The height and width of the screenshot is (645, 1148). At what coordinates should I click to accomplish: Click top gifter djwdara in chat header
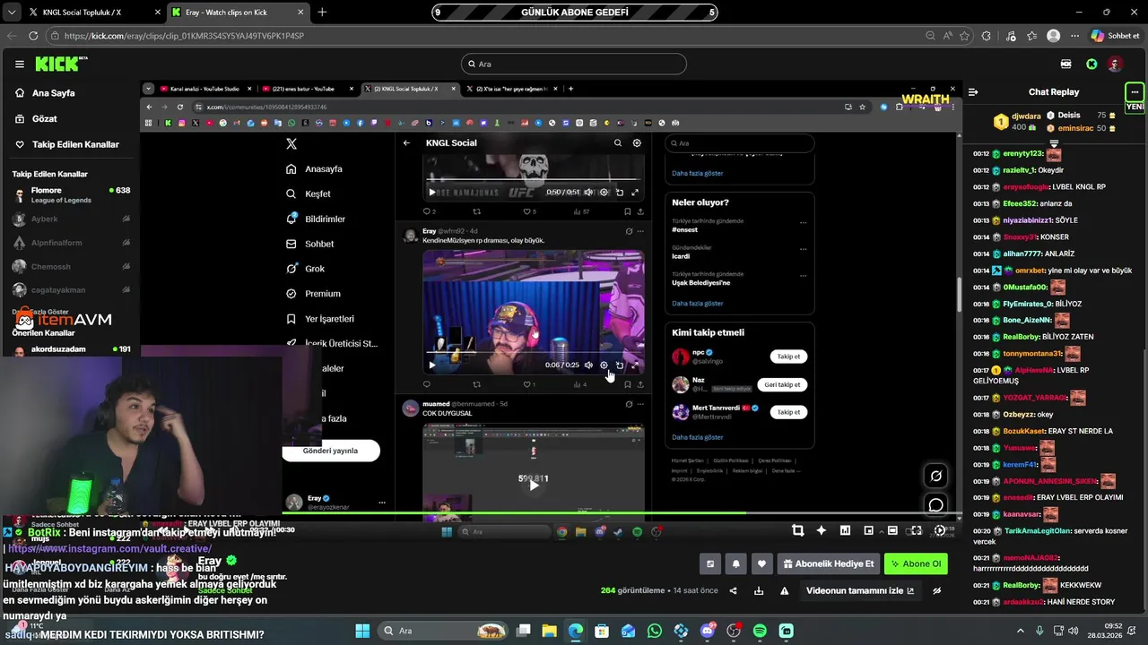click(x=1026, y=116)
